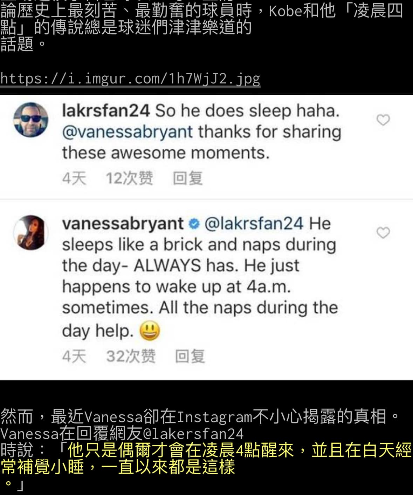Like vanessabryant's reply with the heart icon
413x495 pixels.
[383, 233]
